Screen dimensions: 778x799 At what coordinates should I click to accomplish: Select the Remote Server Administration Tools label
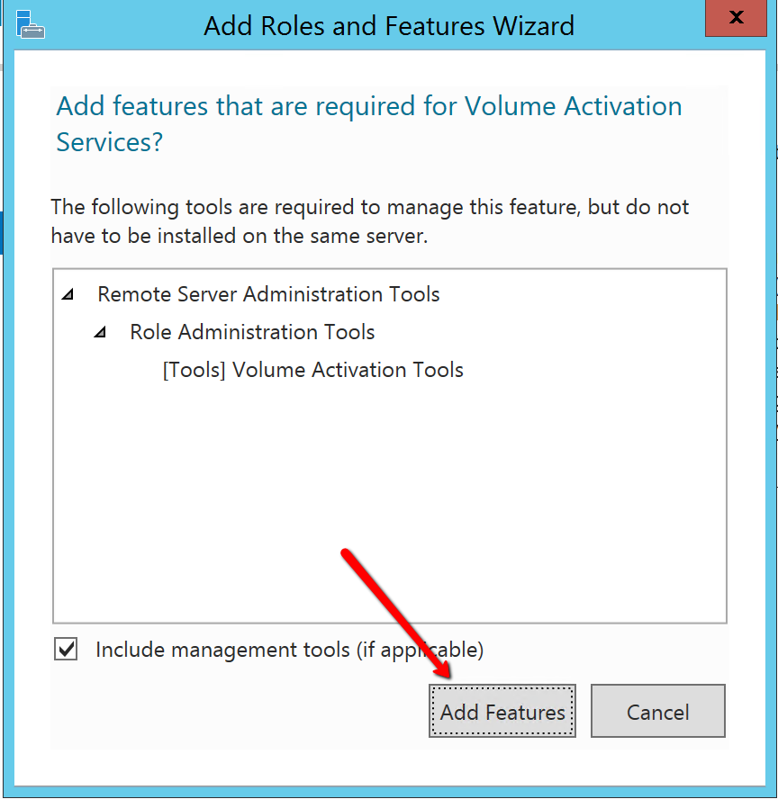[268, 294]
